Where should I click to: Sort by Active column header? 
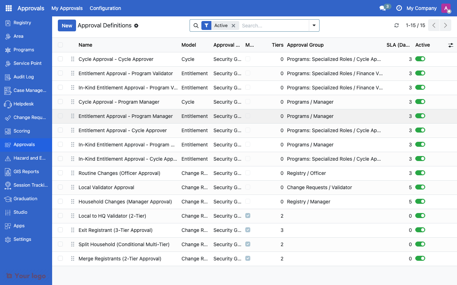[x=422, y=45]
